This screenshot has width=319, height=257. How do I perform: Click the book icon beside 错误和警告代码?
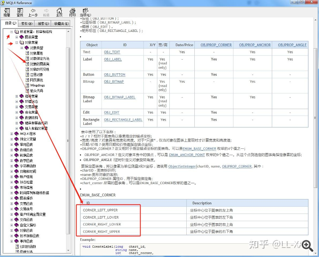click(22, 123)
